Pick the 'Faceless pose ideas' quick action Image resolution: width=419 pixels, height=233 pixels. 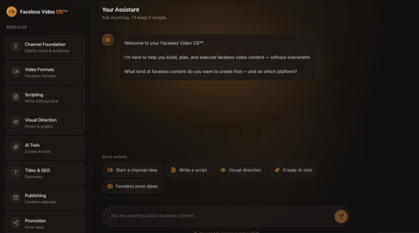point(133,186)
